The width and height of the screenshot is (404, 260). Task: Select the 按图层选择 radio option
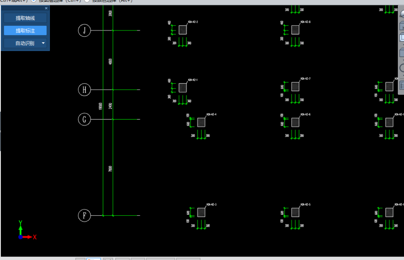tap(34, 1)
